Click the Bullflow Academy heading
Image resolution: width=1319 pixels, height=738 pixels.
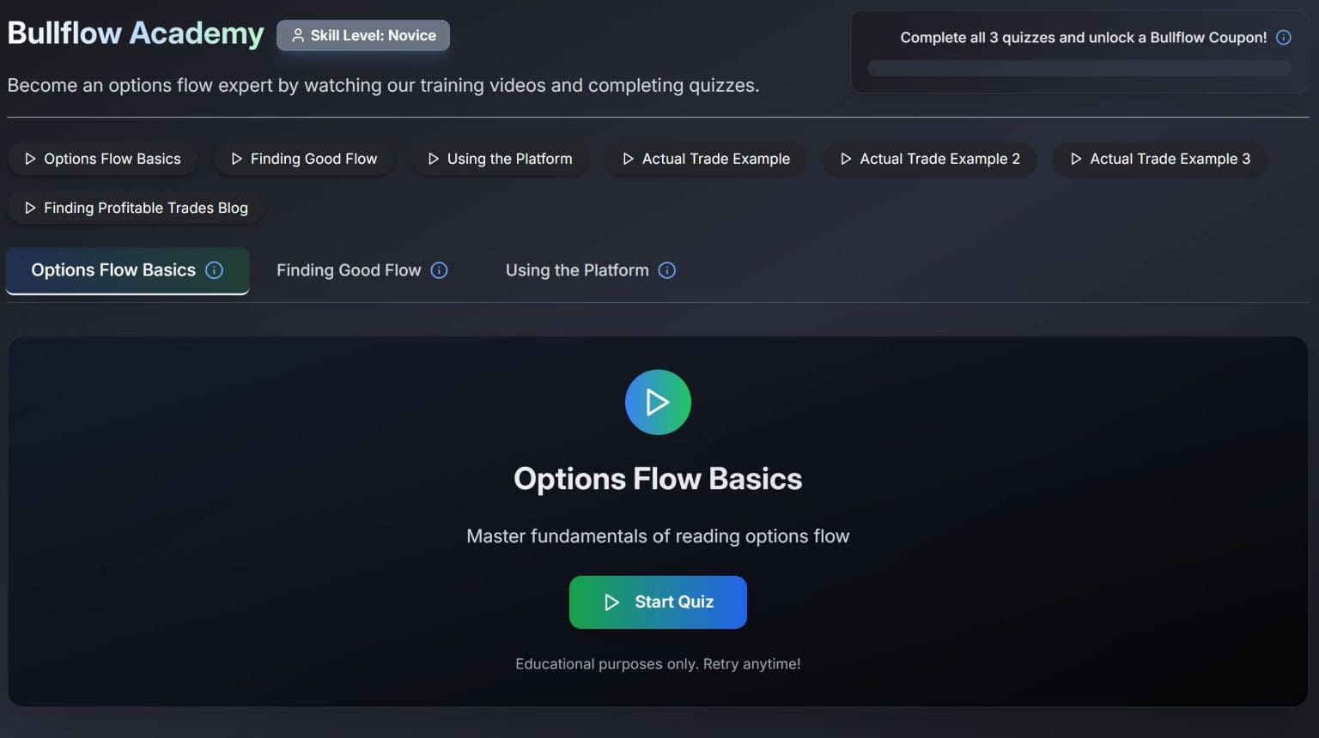point(136,33)
